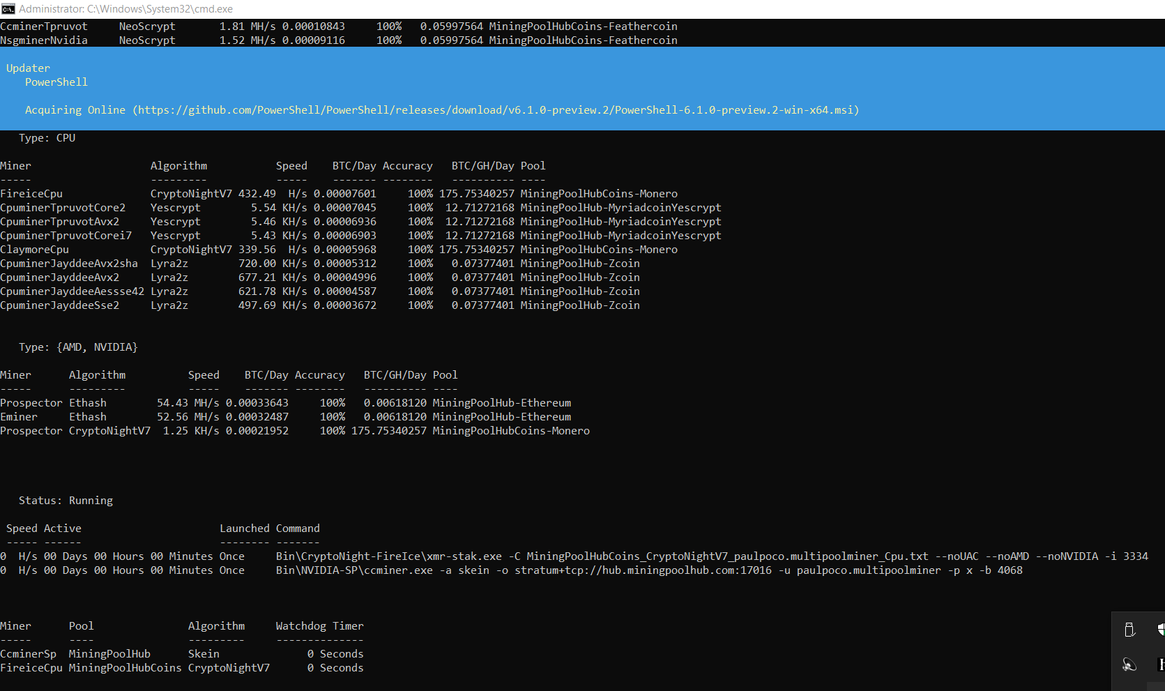
Task: Click the speaker notification icon in the overlay
Action: click(1129, 664)
